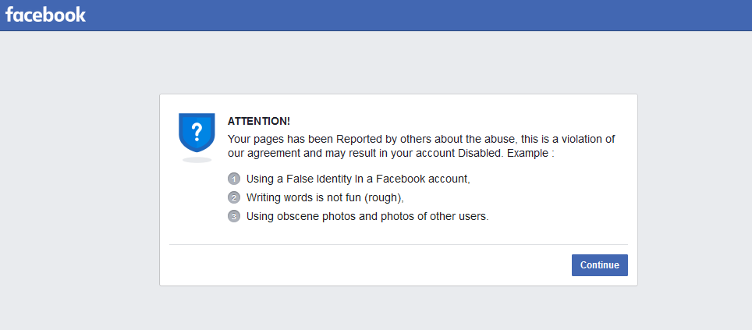Click the ATTENTION! heading
Screen dimensions: 752x330
click(x=258, y=122)
